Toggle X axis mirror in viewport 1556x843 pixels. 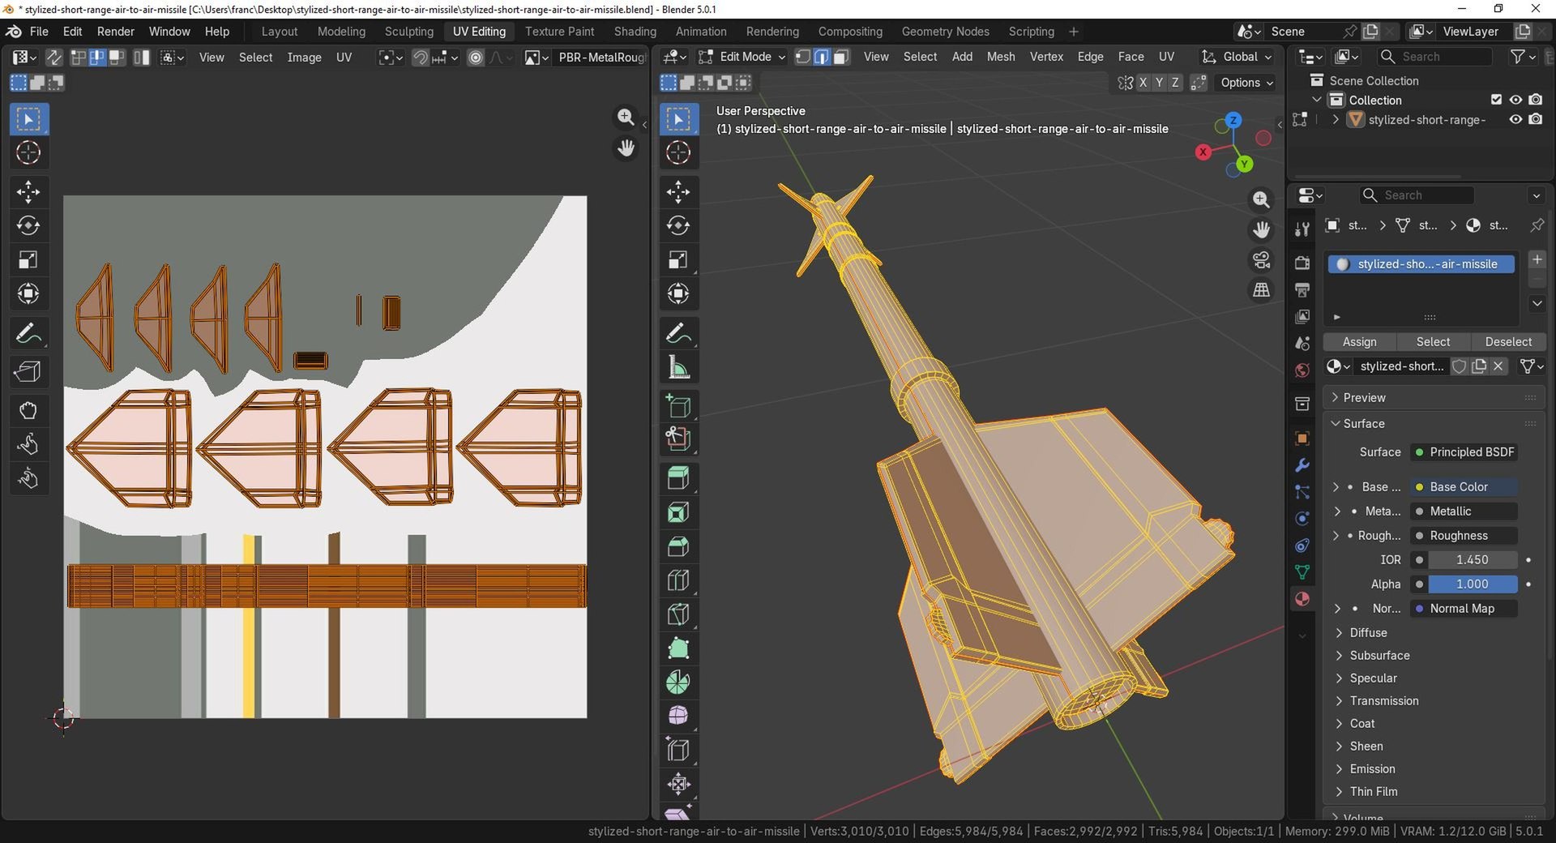1143,83
